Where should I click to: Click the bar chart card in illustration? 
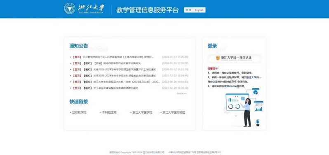(x=258, y=106)
